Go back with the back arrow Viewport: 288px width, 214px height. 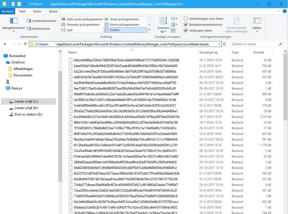[5, 44]
